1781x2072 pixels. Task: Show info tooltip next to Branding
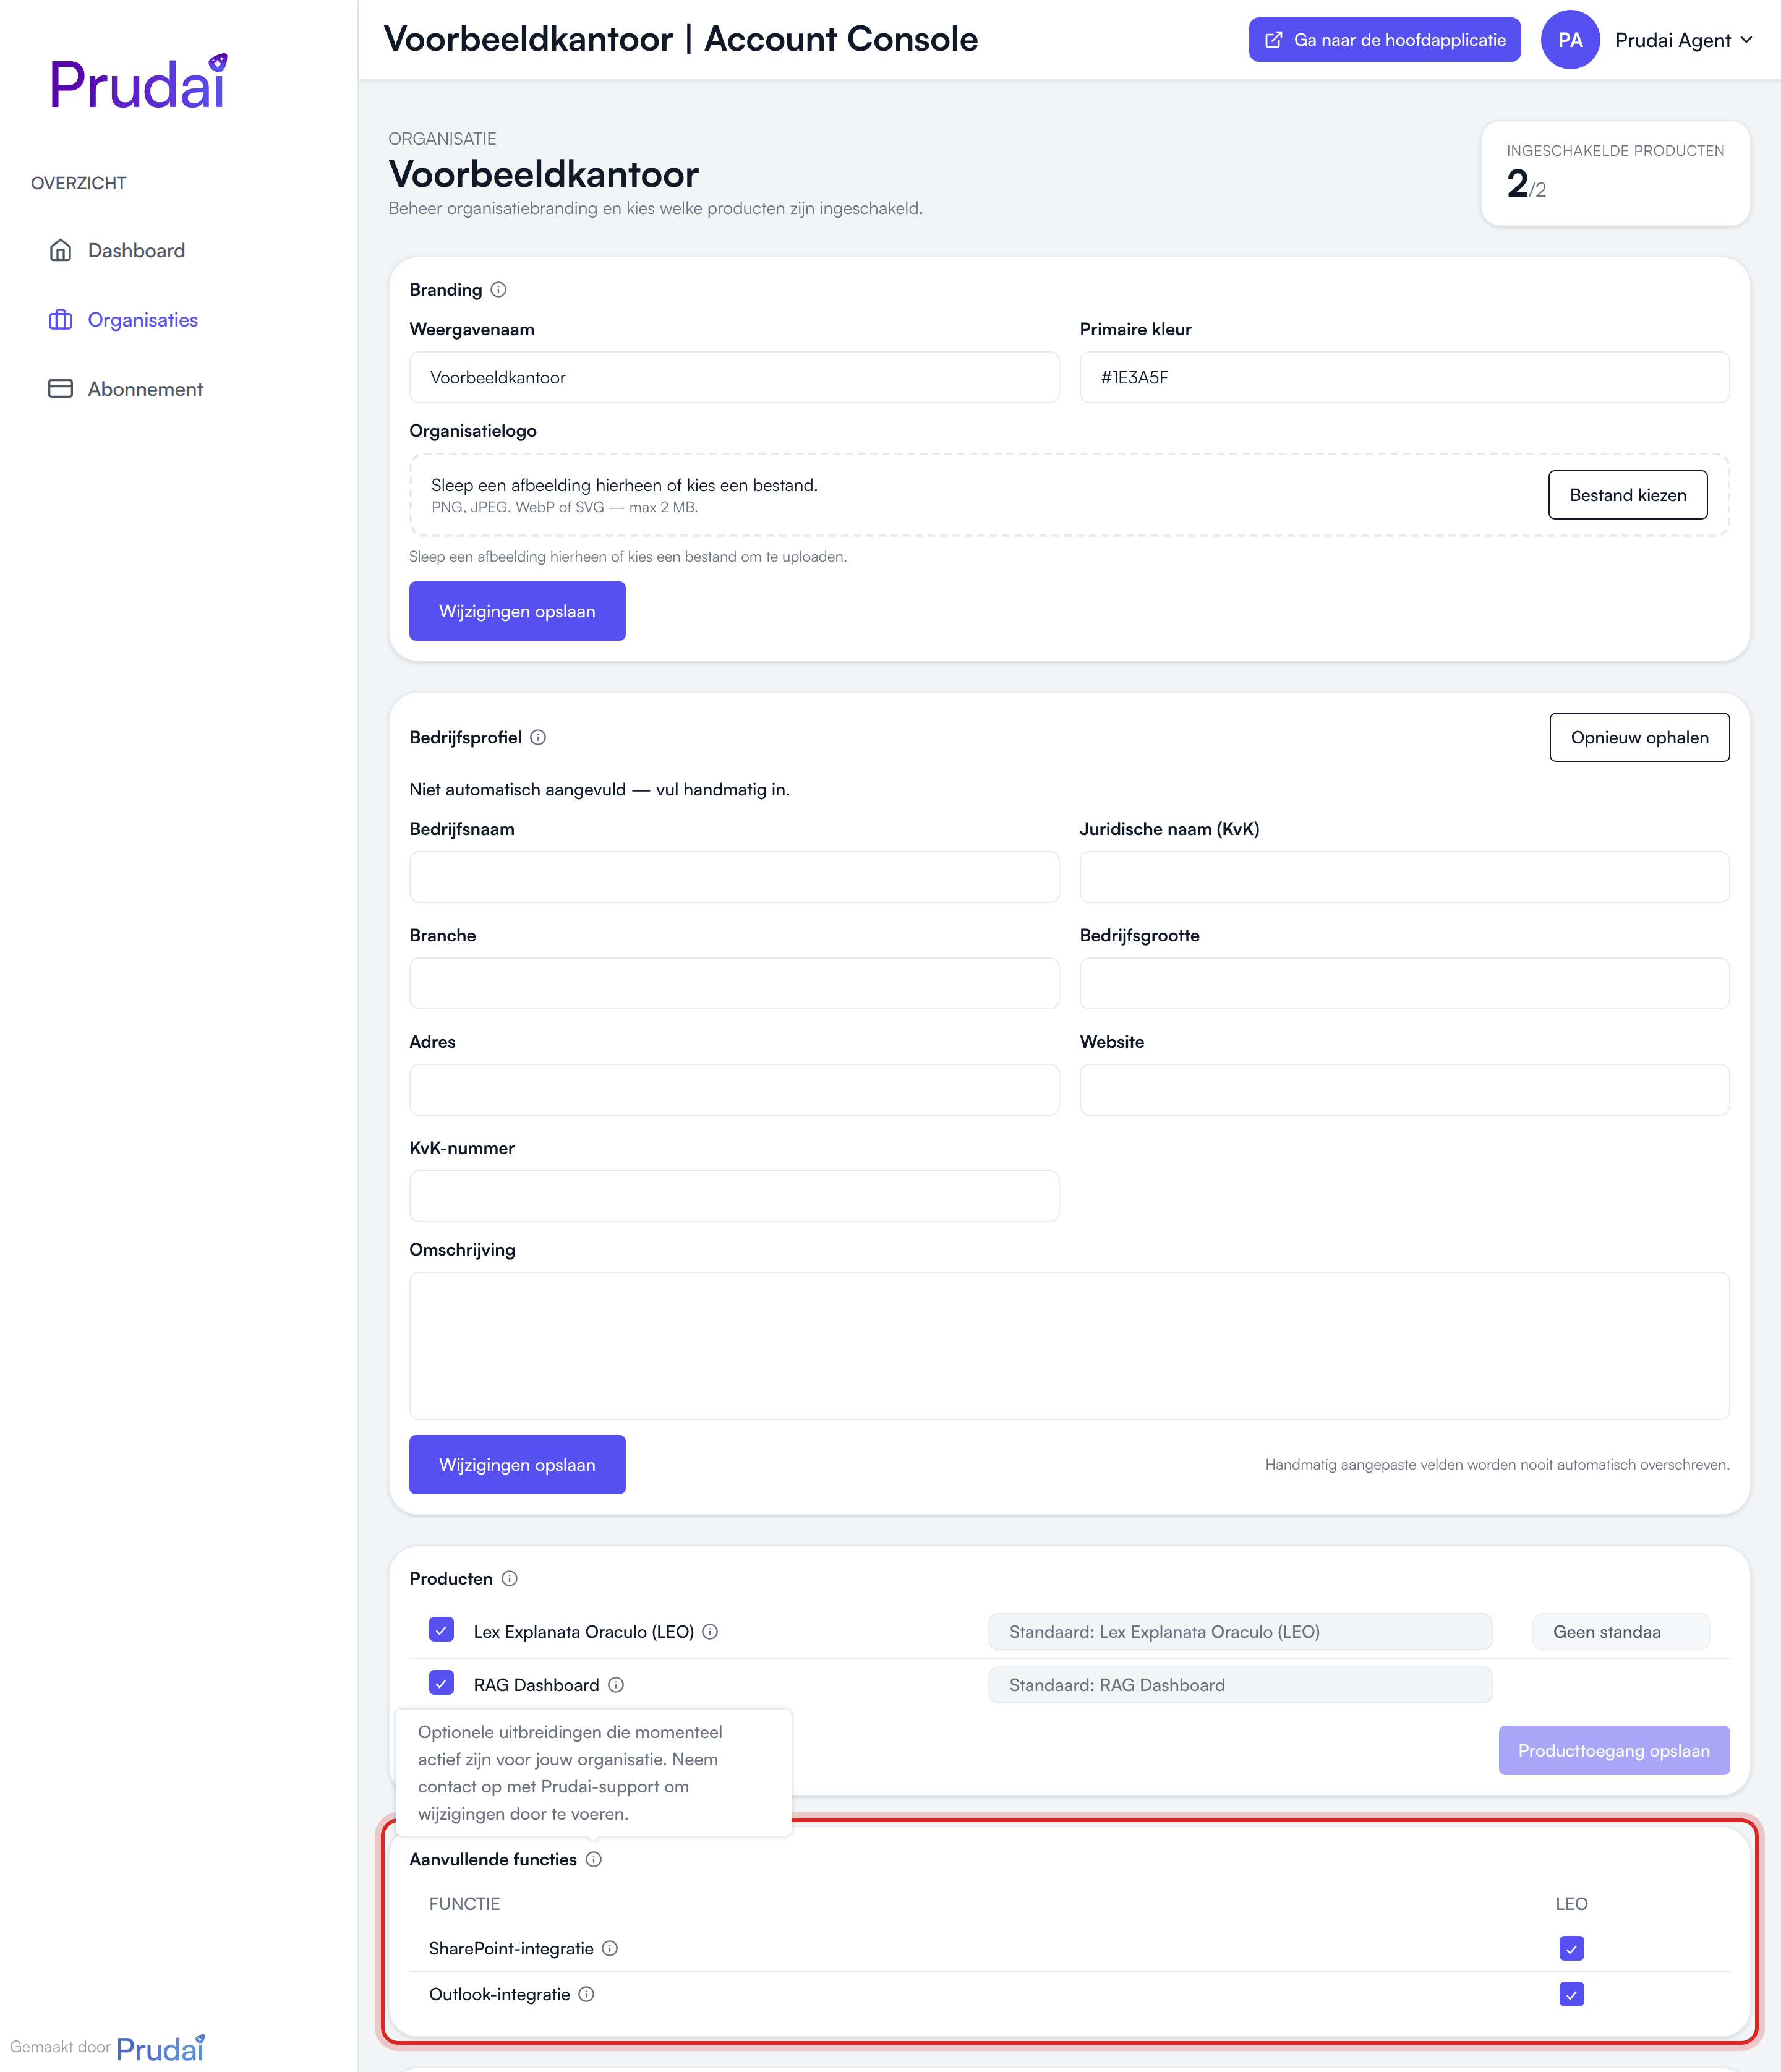[498, 290]
